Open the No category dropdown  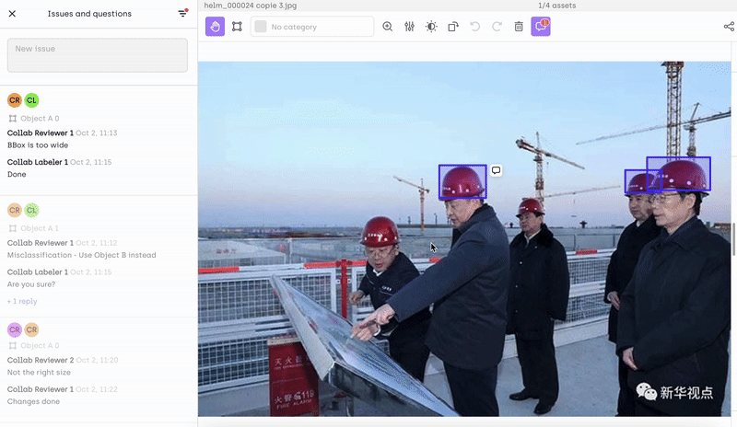[312, 27]
